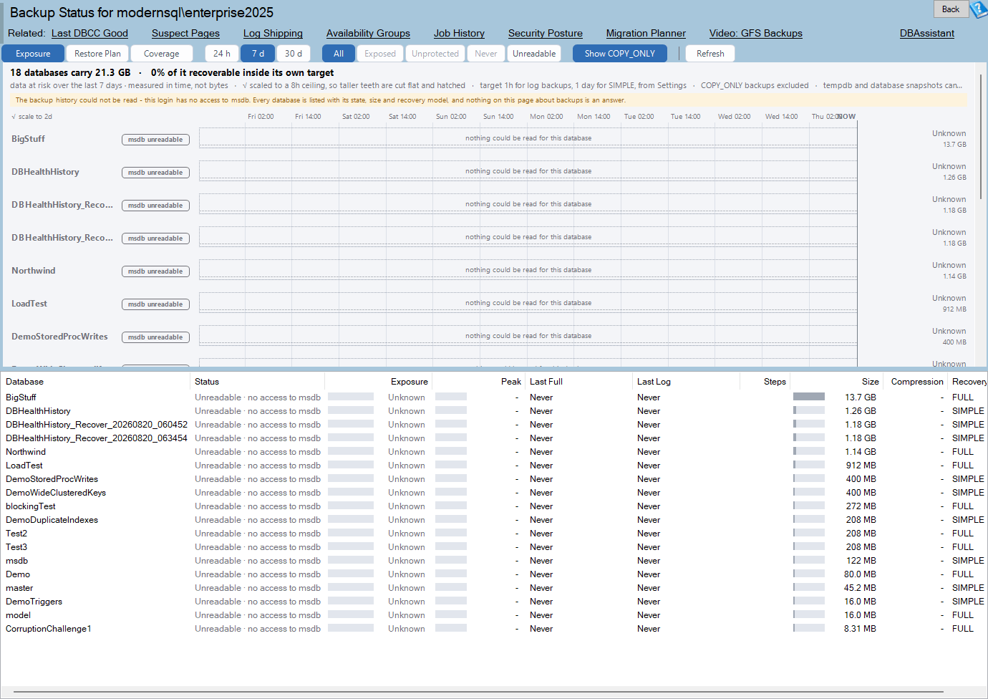This screenshot has width=988, height=699.
Task: Switch to the Exposure view
Action: 33,54
